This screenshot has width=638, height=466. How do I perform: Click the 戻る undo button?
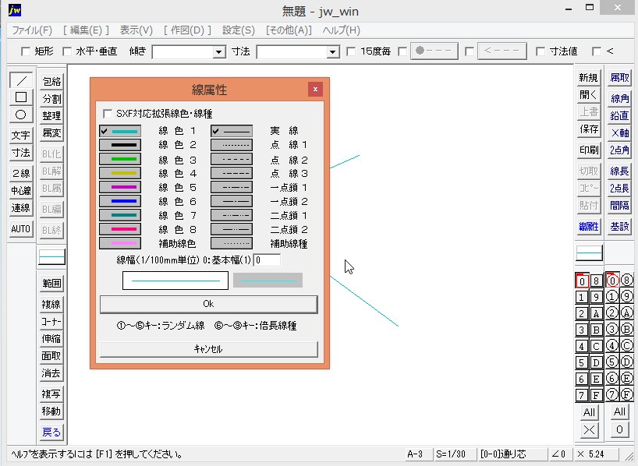tap(51, 432)
